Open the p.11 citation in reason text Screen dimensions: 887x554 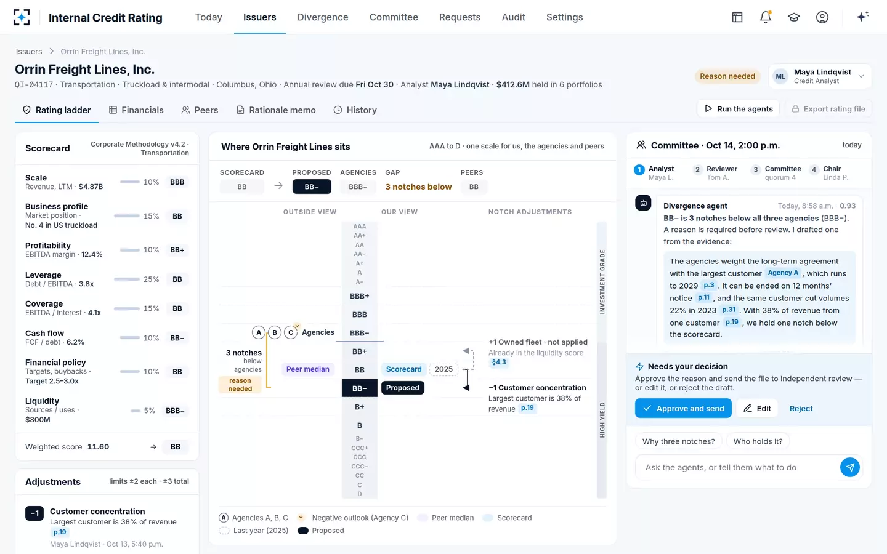[x=703, y=297]
